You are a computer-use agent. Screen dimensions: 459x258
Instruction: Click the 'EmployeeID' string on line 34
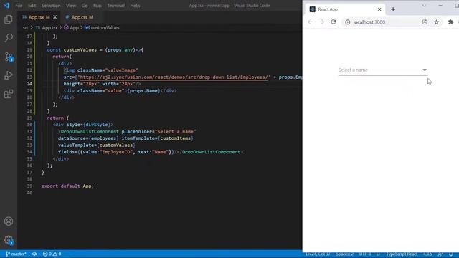[x=117, y=152]
